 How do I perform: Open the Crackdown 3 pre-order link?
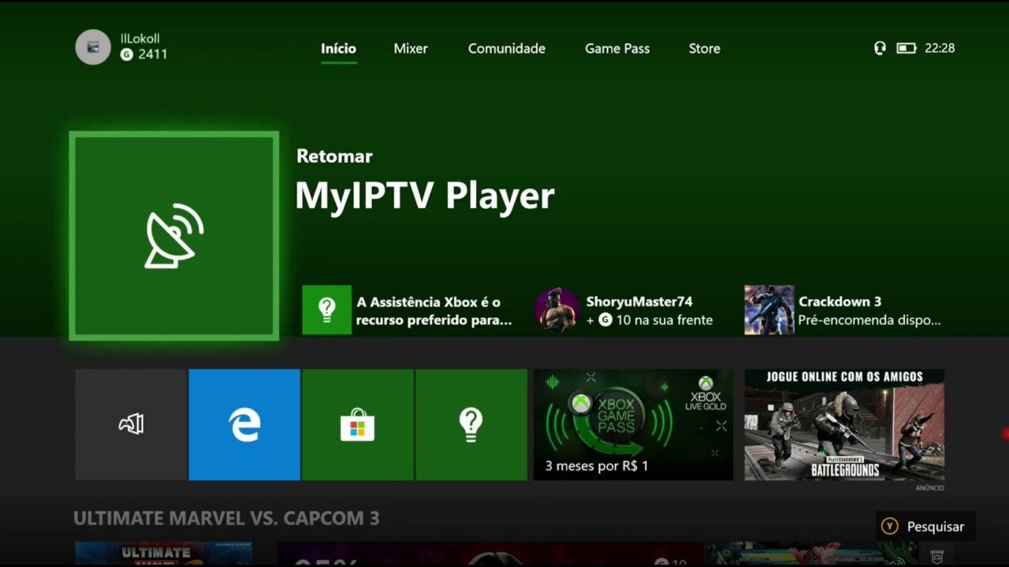tap(869, 321)
